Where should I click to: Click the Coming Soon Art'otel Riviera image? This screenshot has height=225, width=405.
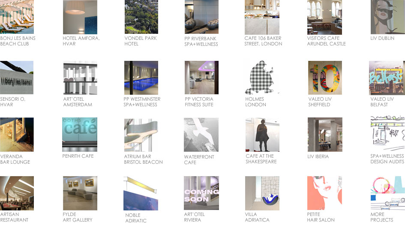[x=201, y=193]
